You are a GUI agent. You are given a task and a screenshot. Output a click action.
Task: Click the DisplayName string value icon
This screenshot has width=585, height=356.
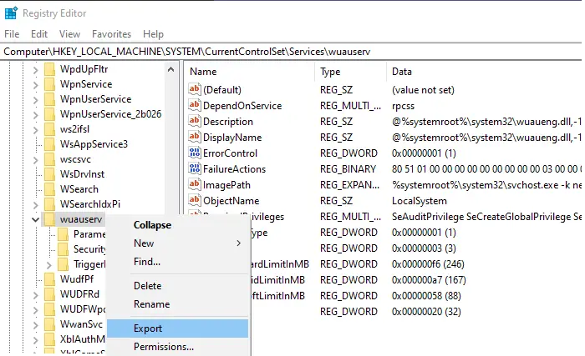click(x=195, y=137)
